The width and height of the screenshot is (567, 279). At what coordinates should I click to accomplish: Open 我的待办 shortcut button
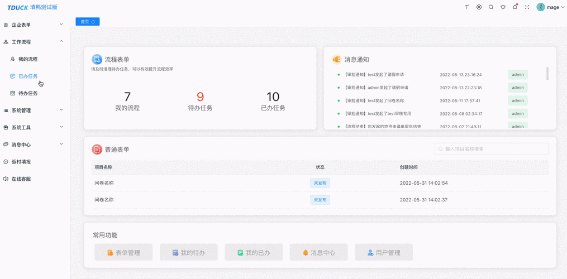(189, 252)
